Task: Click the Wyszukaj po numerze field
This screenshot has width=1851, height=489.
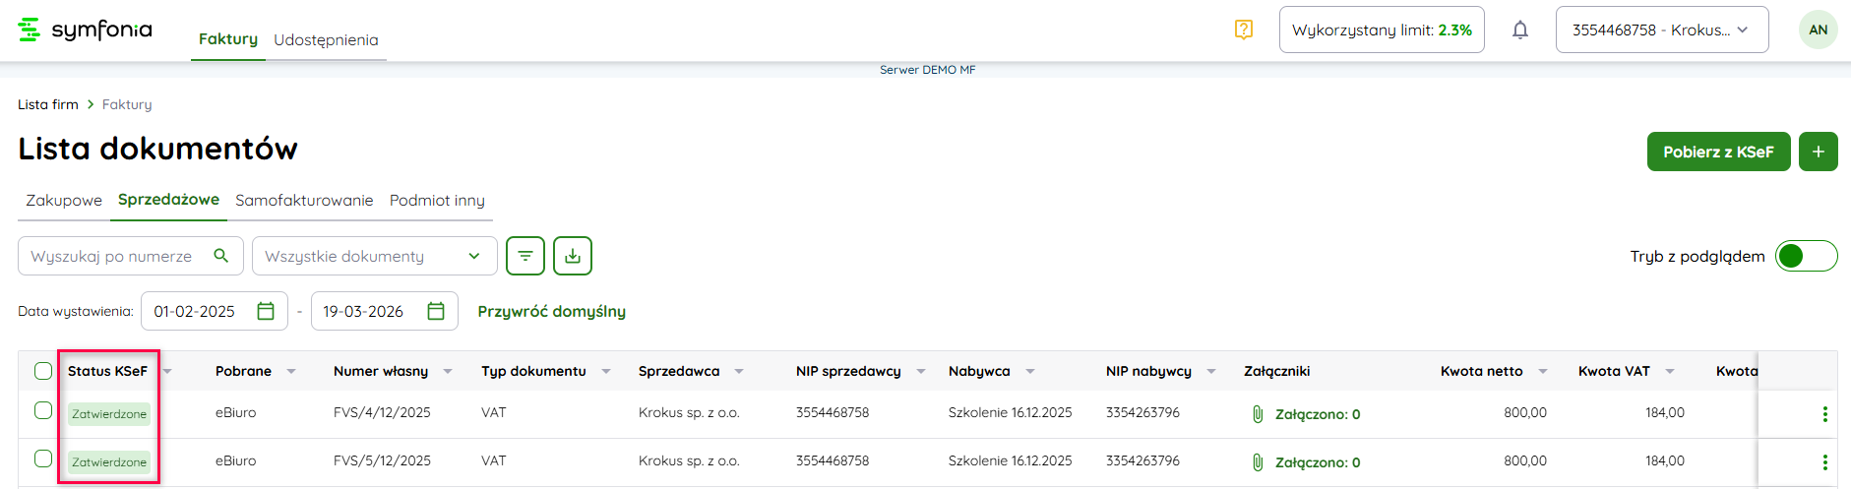Action: pyautogui.click(x=113, y=256)
